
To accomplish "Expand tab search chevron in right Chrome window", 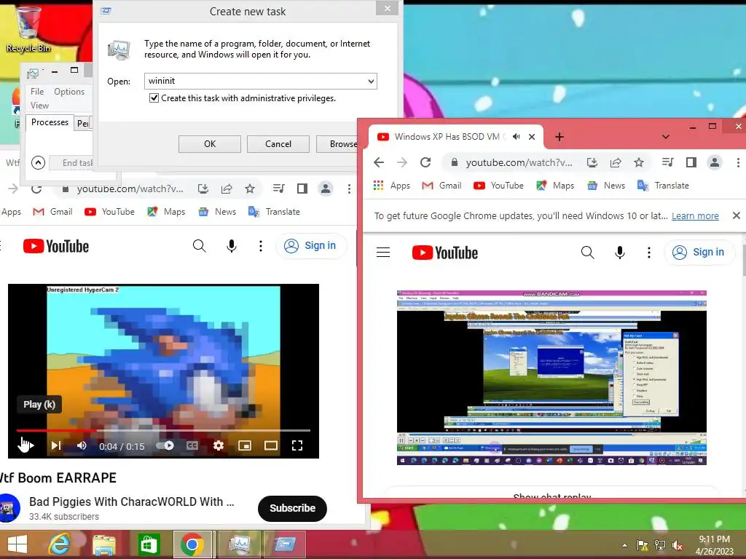I will coord(666,137).
